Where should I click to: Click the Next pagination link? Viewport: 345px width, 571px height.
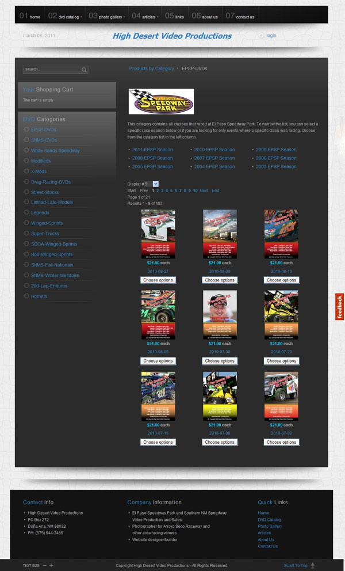click(204, 191)
